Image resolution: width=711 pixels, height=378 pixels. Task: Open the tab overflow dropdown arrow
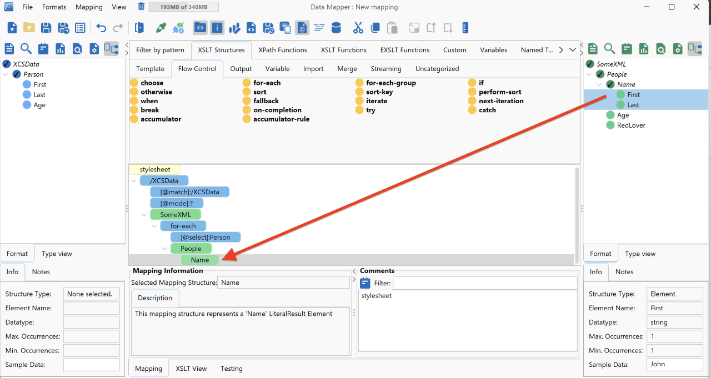tap(573, 50)
